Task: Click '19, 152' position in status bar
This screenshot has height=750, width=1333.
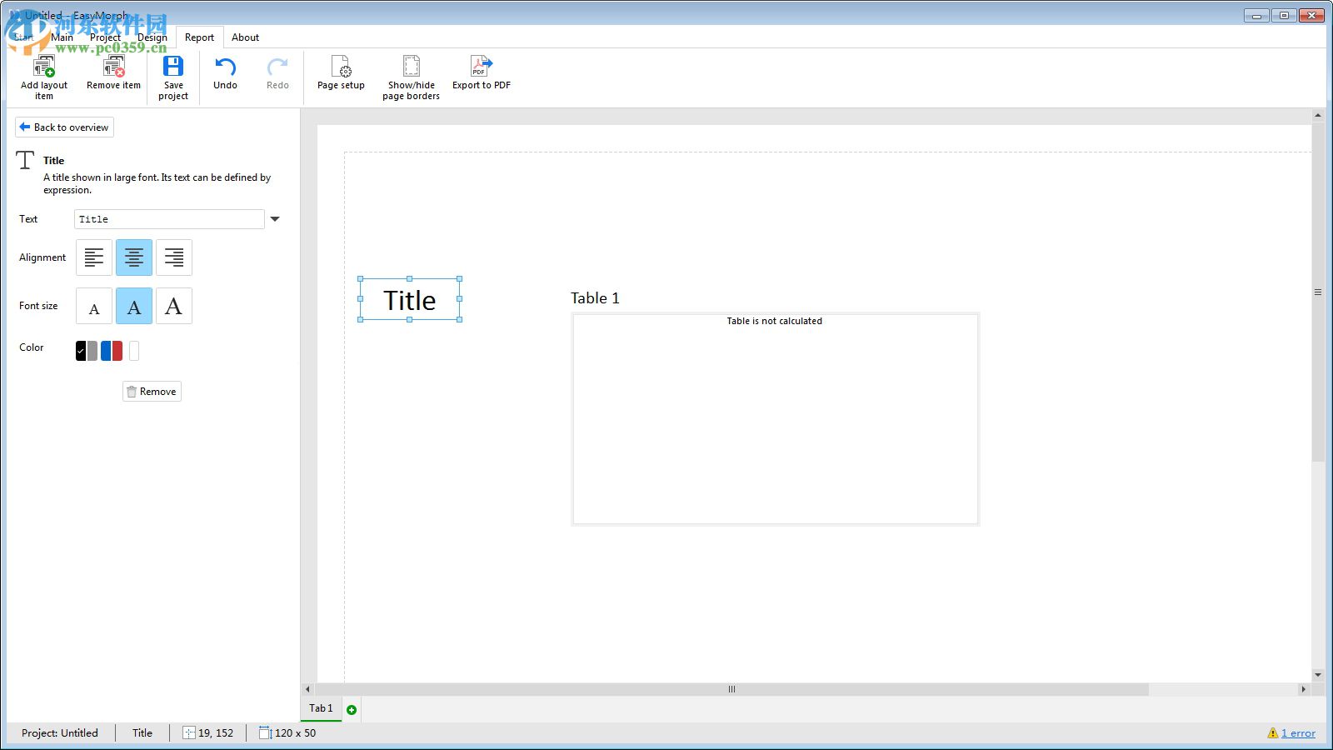Action: pos(216,733)
